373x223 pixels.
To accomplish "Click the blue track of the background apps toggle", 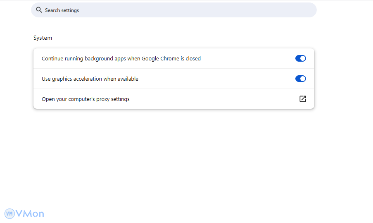I will point(298,58).
